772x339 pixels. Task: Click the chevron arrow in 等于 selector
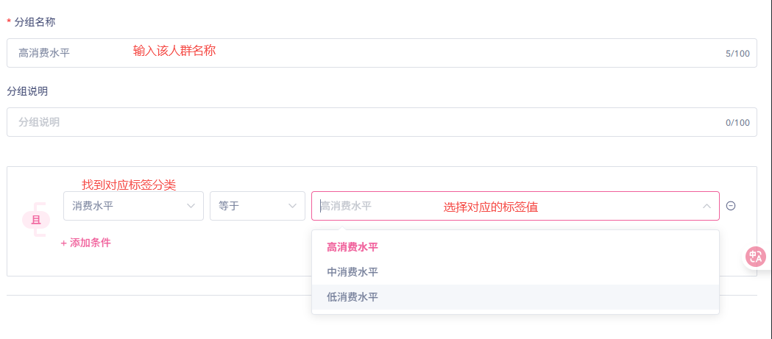point(293,206)
